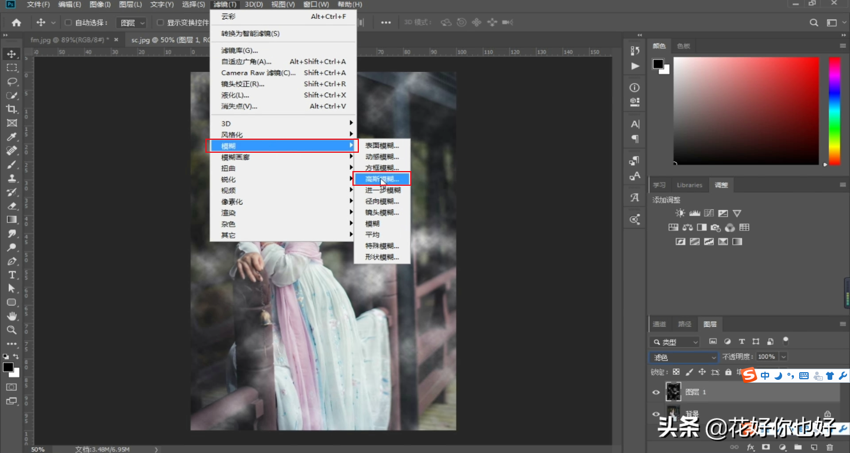Enable the 自动选择 checkbox
The height and width of the screenshot is (453, 850).
tap(68, 22)
